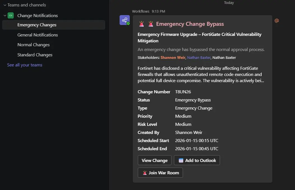295x190 pixels.
Task: Click the 9:13 PM message timestamp
Action: click(158, 11)
